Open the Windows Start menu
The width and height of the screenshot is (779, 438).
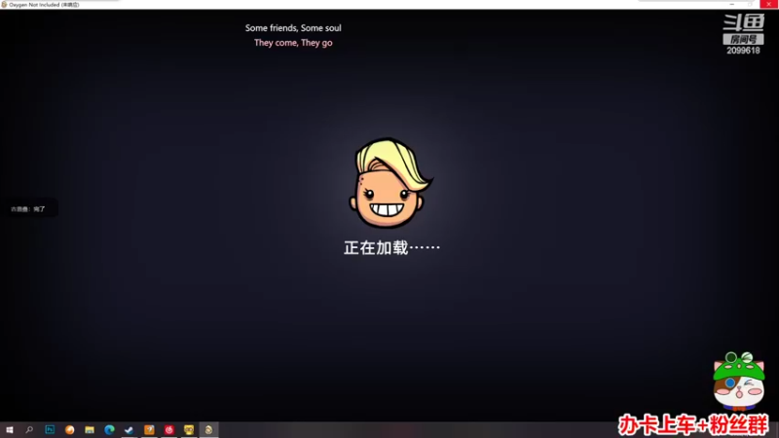coord(10,429)
